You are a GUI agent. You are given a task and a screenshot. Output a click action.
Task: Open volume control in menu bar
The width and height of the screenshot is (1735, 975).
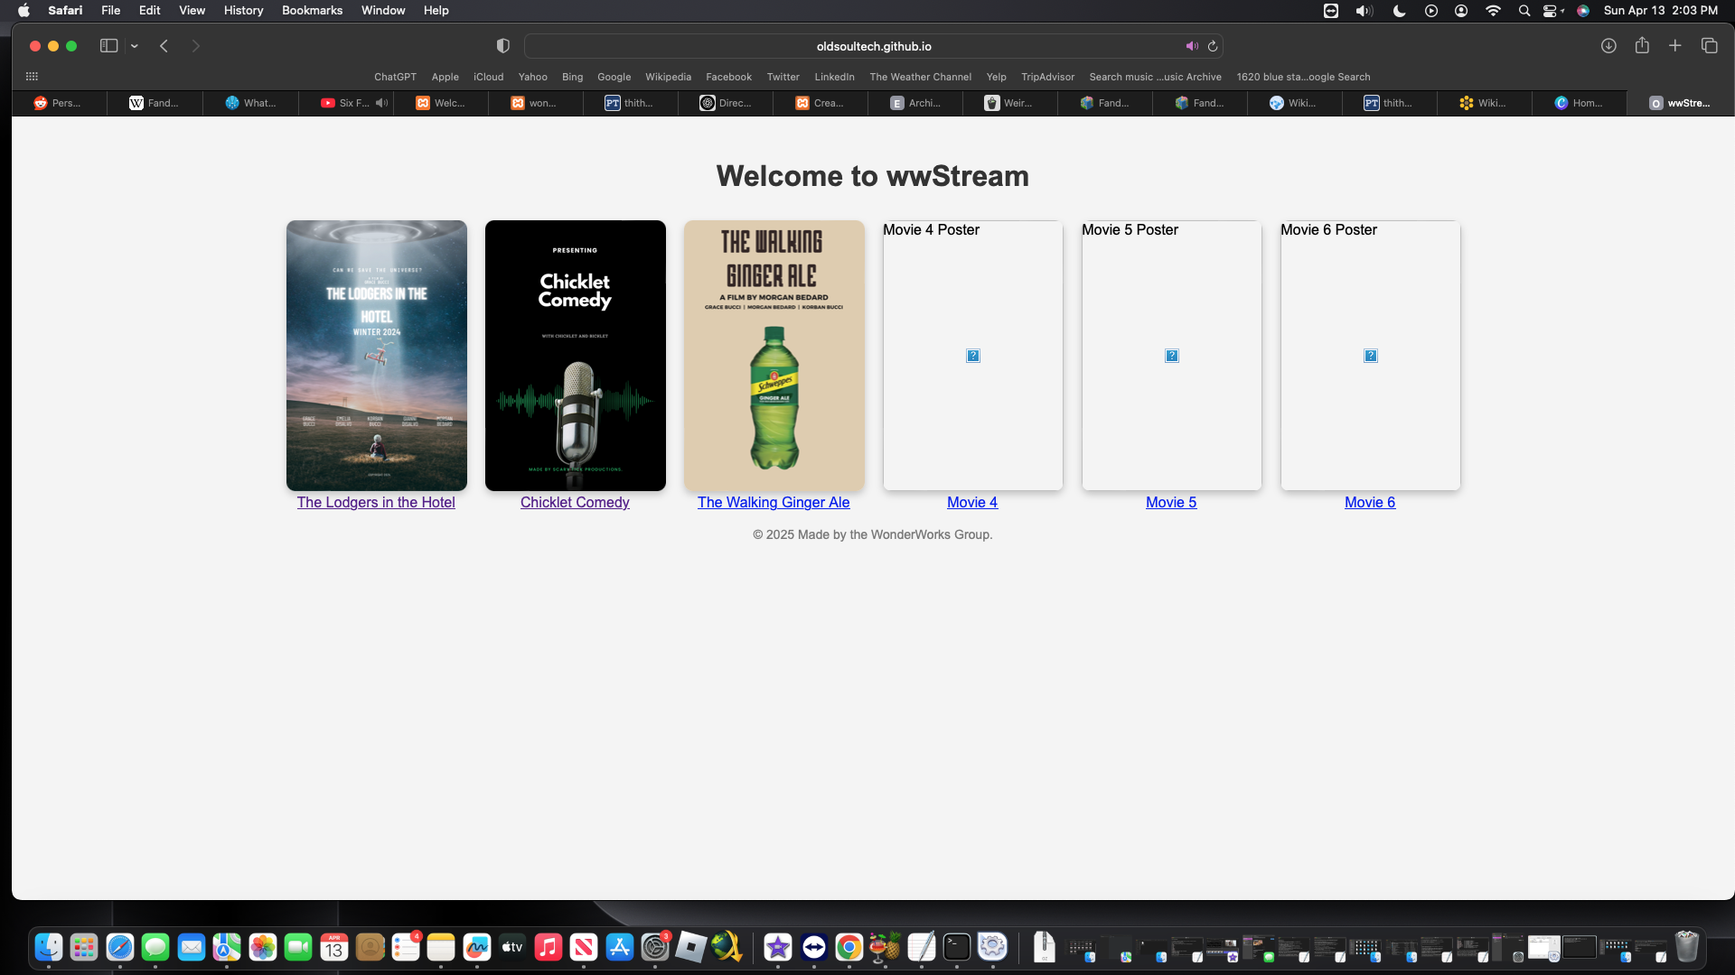(1364, 11)
